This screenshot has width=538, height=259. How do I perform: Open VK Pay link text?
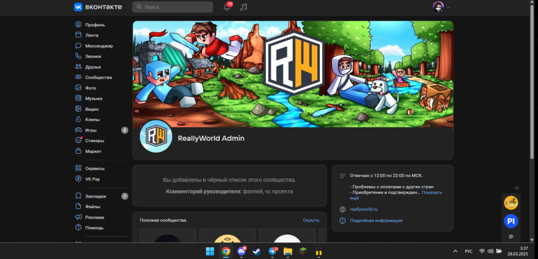93,179
